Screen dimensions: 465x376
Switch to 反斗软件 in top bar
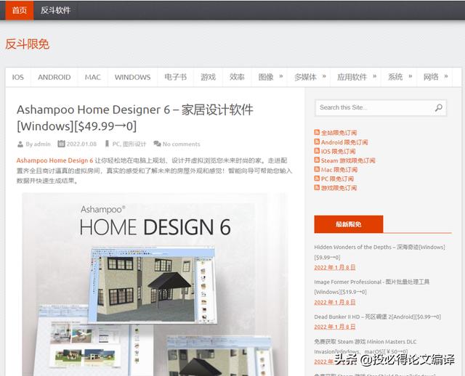[x=56, y=10]
